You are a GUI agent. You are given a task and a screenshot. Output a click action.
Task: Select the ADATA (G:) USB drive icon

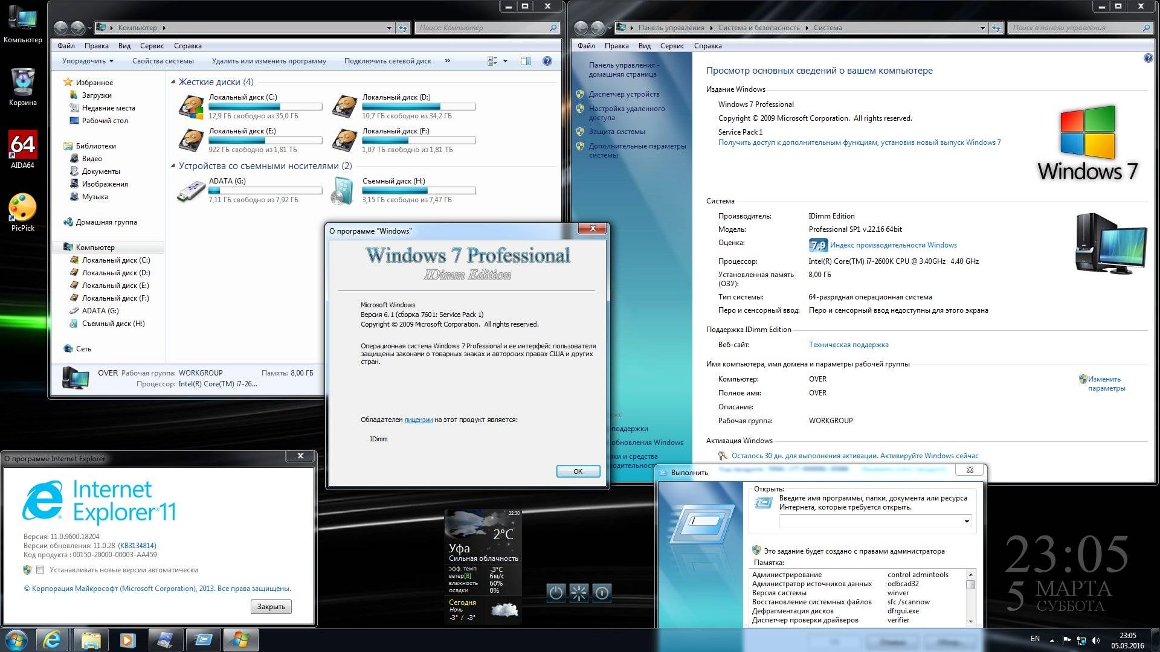(x=191, y=191)
